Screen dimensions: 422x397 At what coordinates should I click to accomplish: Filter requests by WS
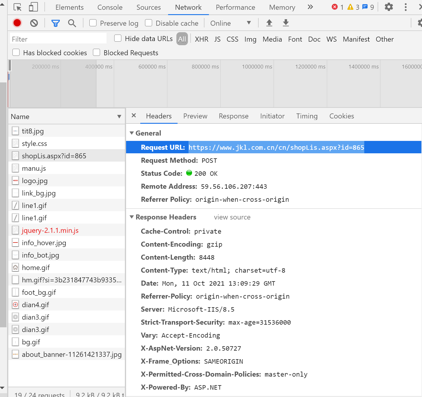point(332,39)
